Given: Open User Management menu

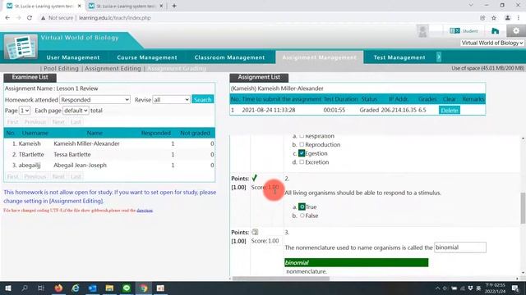Looking at the screenshot, I should pyautogui.click(x=73, y=57).
